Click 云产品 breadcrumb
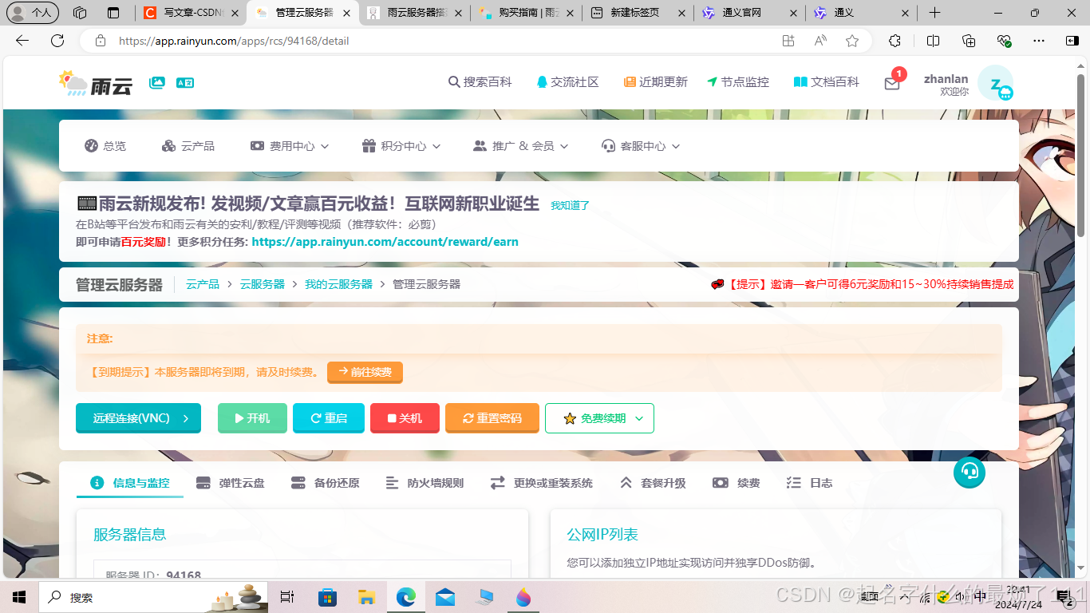 203,284
